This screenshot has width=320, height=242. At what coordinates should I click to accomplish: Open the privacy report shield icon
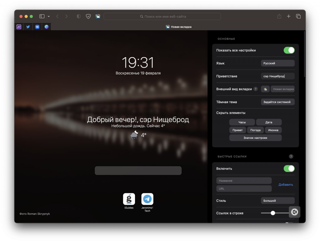point(78,16)
